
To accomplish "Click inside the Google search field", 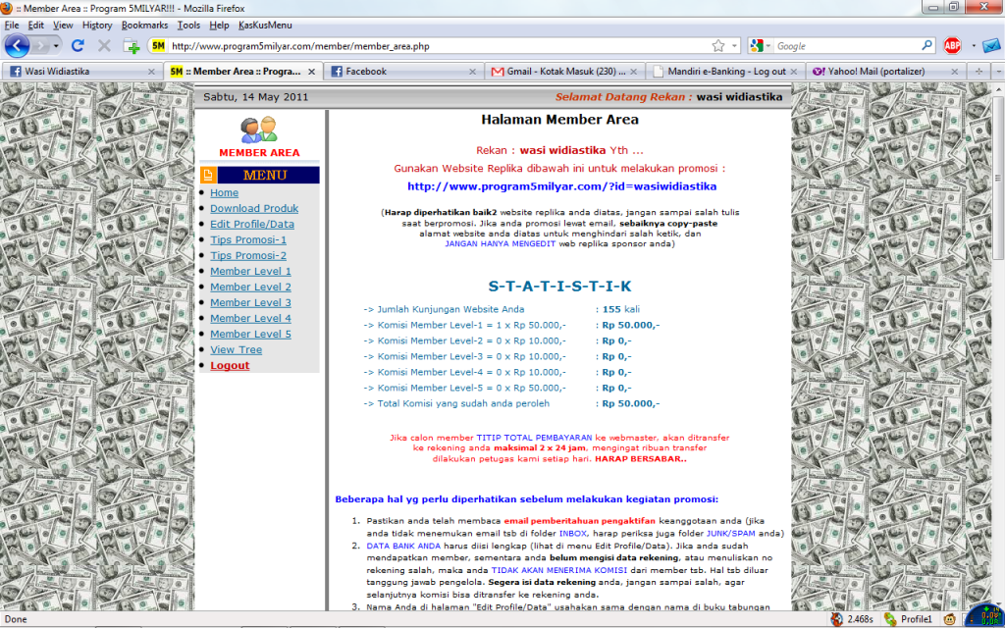I will point(846,46).
